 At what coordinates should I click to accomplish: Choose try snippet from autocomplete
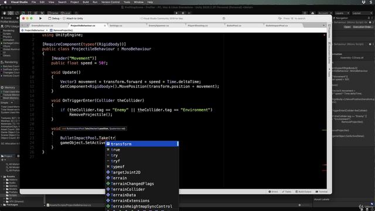(x=142, y=155)
